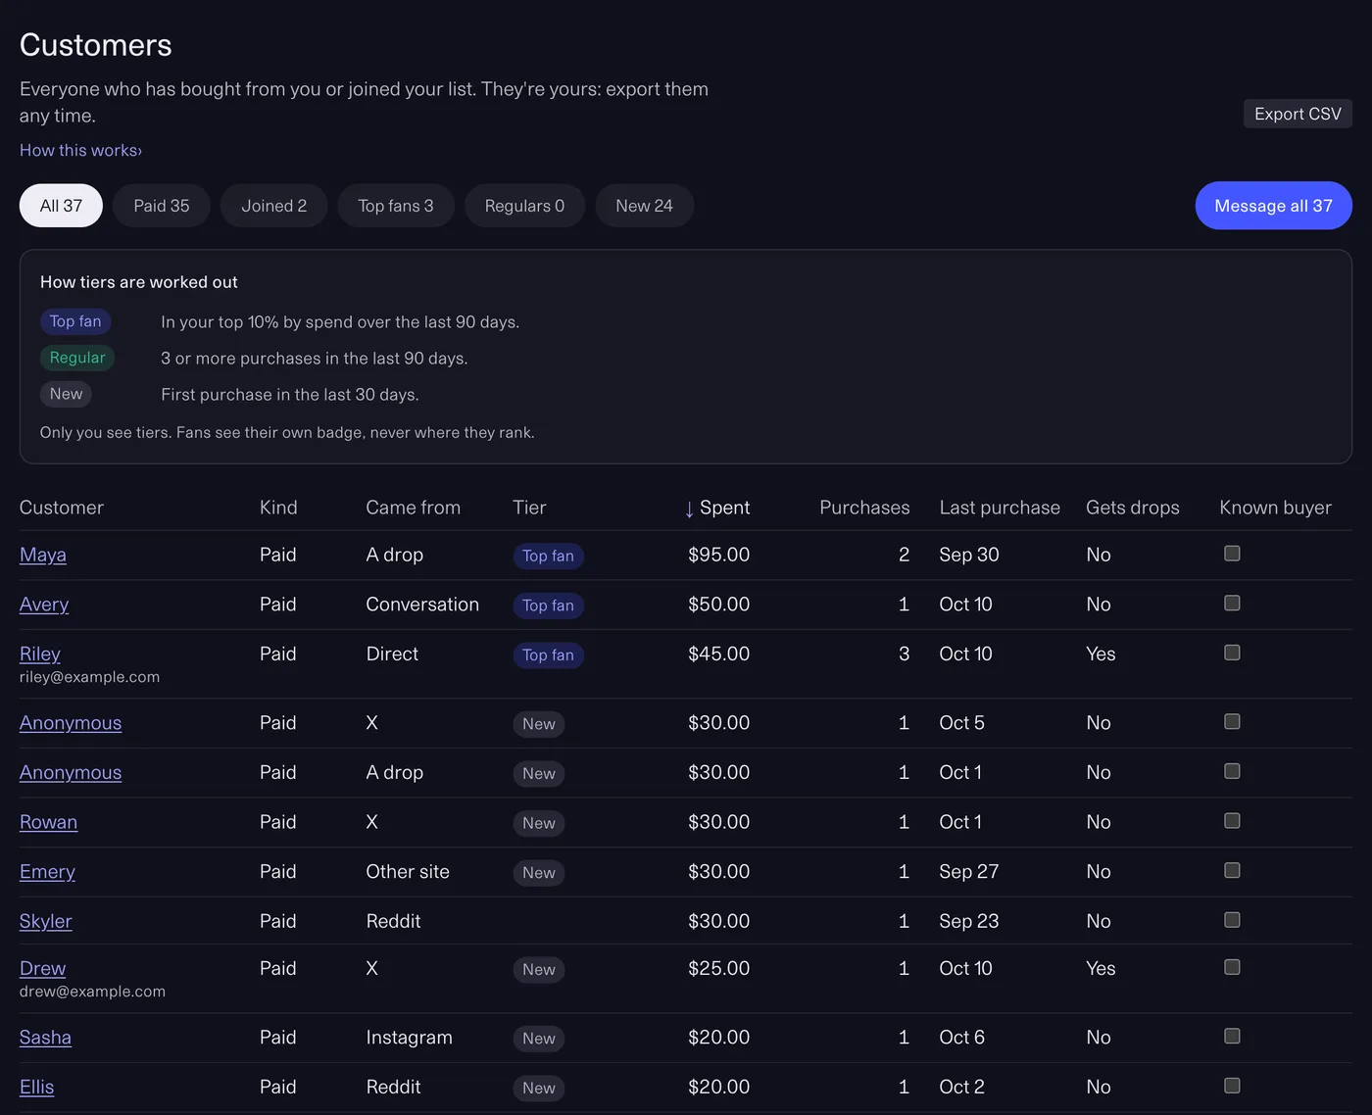This screenshot has width=1372, height=1115.
Task: Tick Known buyer checkbox for Skyler
Action: click(x=1232, y=920)
